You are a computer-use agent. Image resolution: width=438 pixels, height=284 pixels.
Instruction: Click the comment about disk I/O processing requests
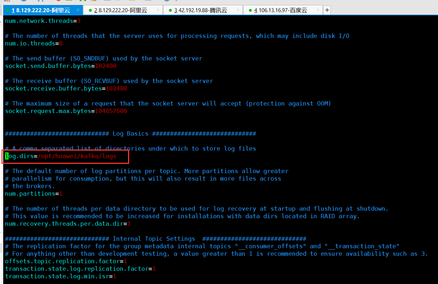click(x=177, y=36)
